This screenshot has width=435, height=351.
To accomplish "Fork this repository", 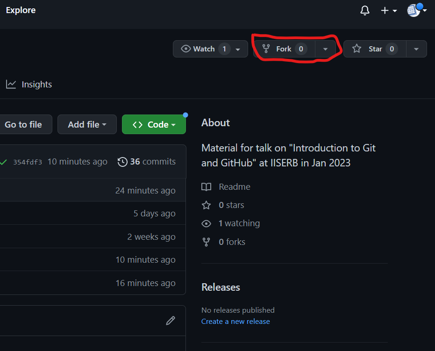I will [x=284, y=49].
